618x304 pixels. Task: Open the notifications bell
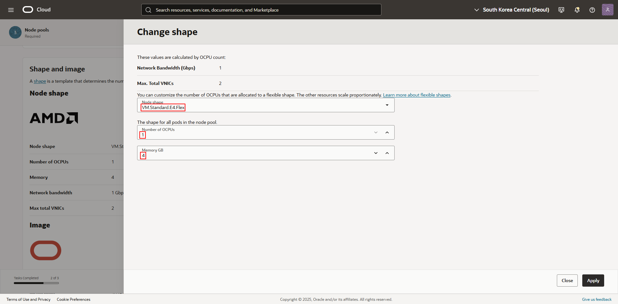pos(577,10)
